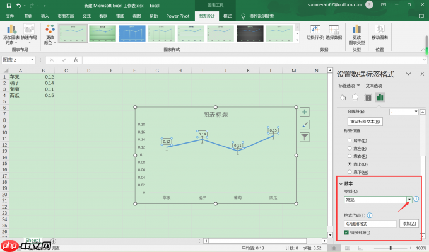Click the Undo arrow icon
The width and height of the screenshot is (429, 252).
click(x=18, y=6)
